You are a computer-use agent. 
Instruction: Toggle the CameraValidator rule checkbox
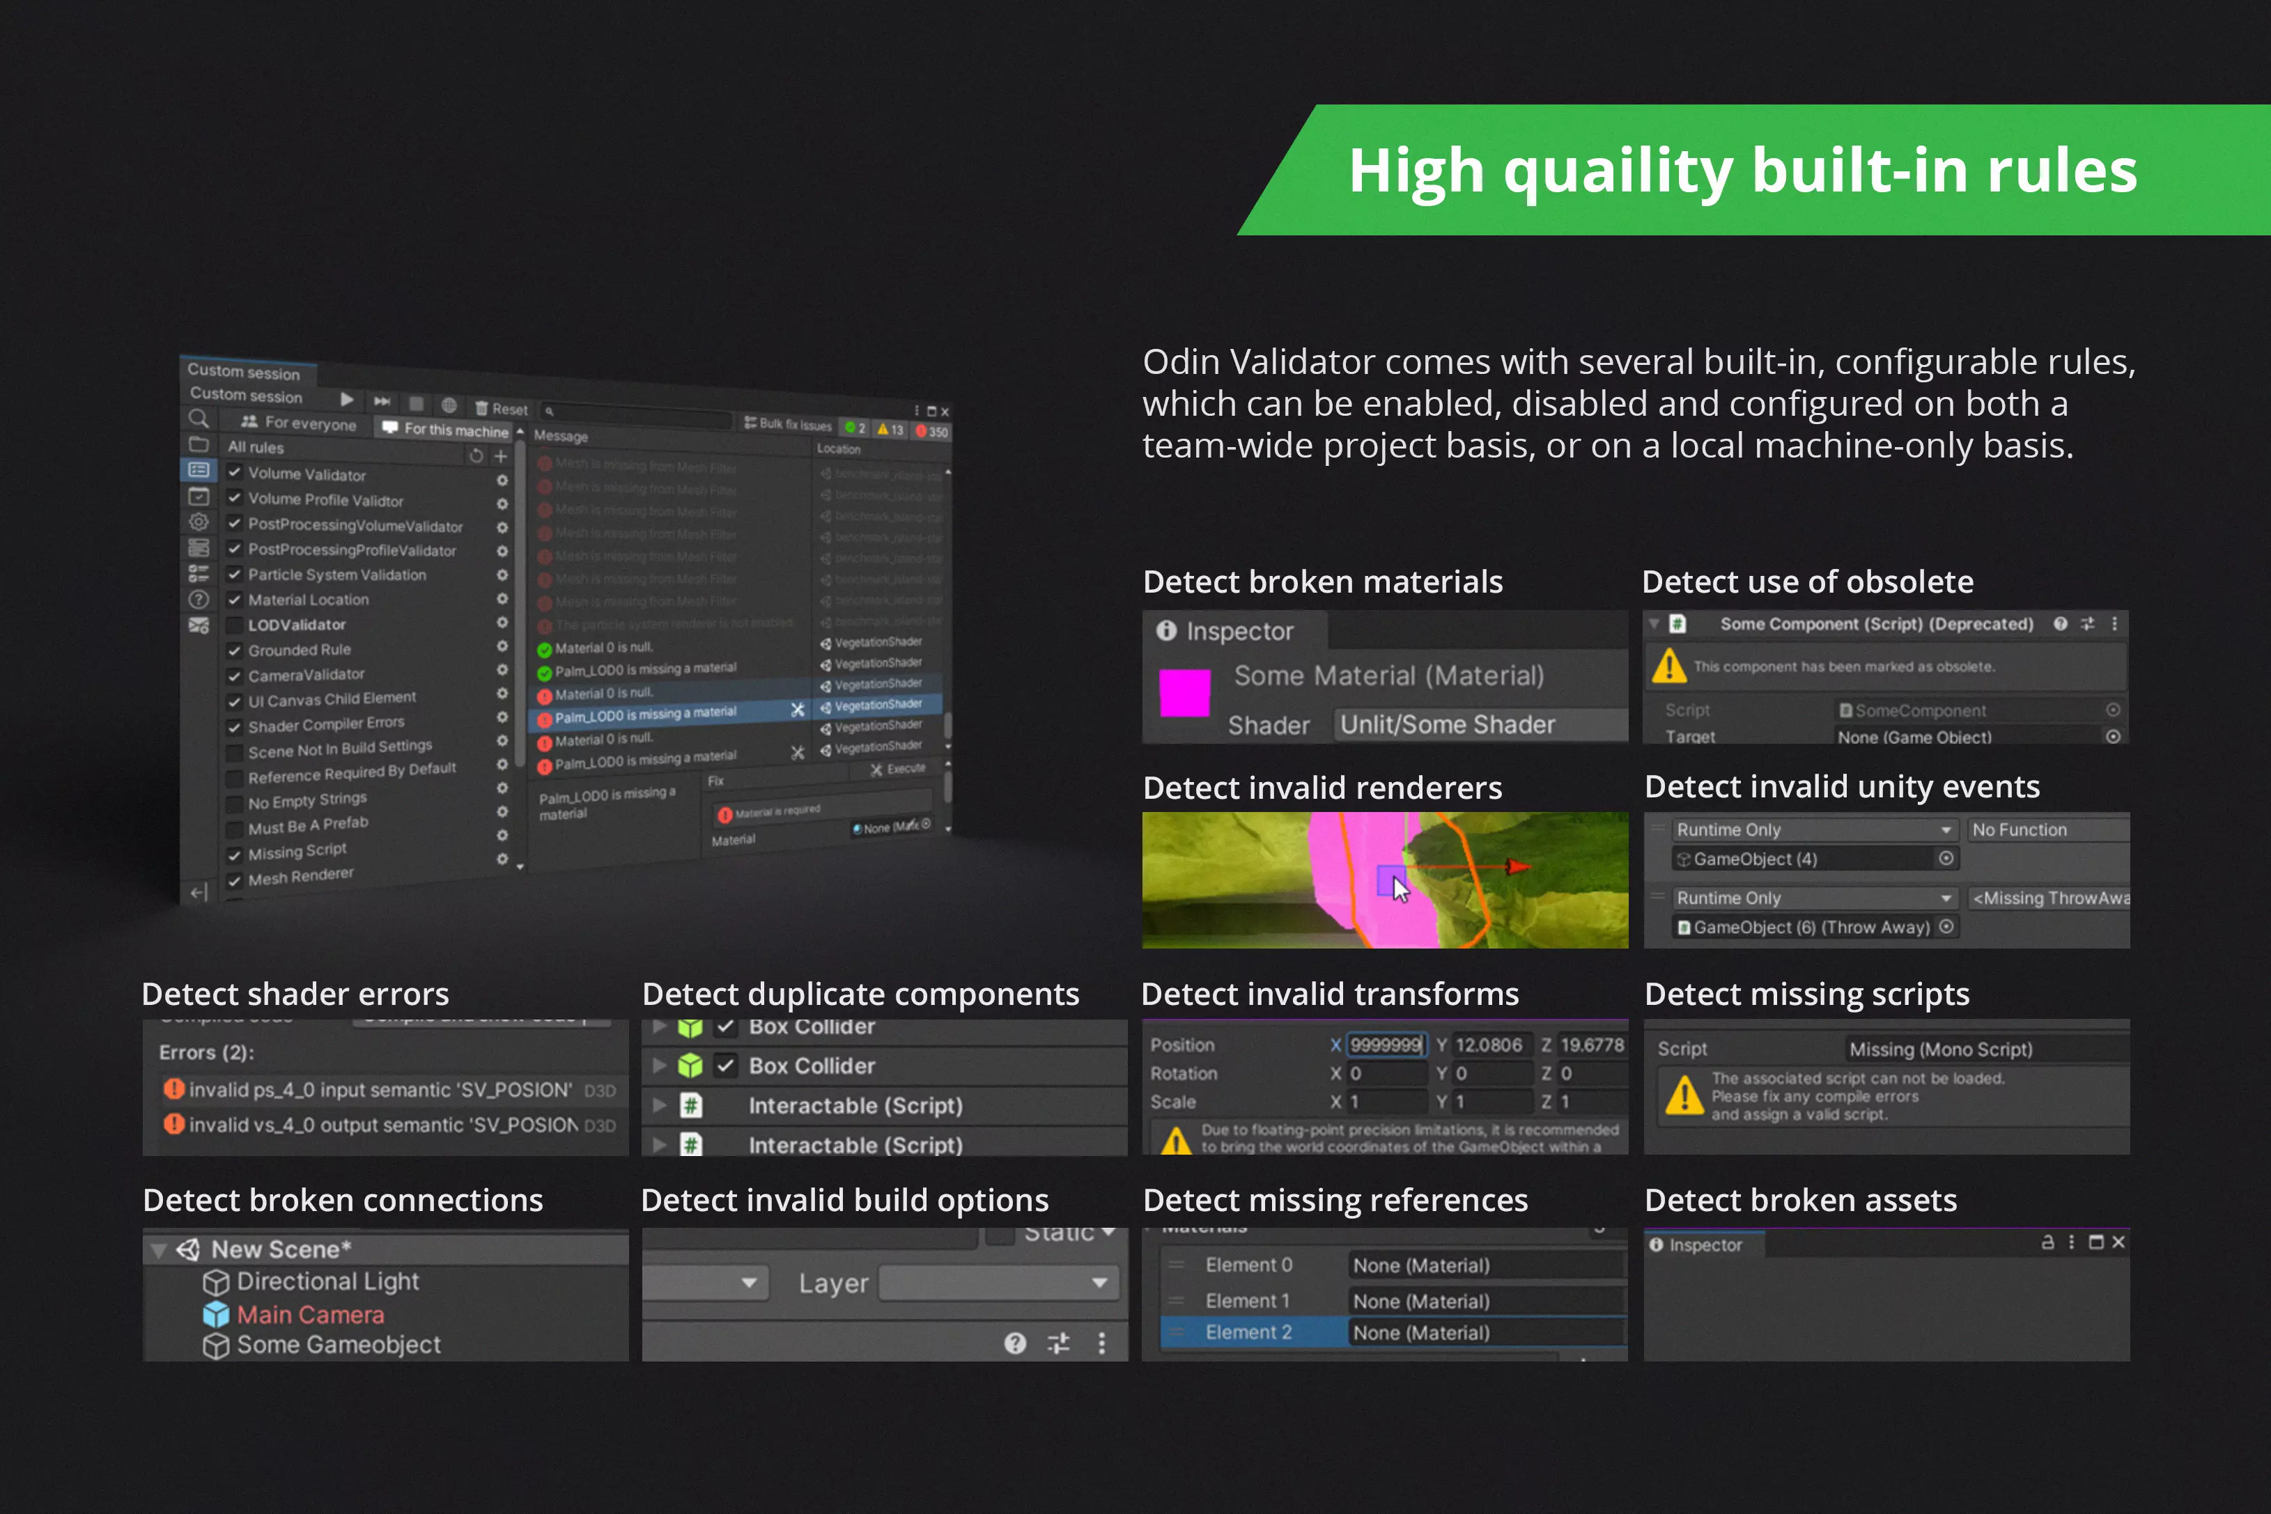(x=235, y=676)
